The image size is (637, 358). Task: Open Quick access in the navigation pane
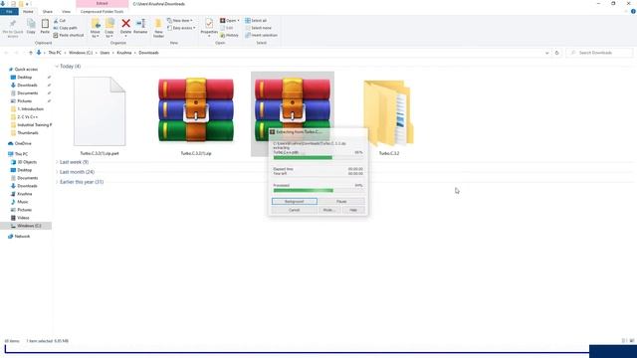[x=26, y=70]
